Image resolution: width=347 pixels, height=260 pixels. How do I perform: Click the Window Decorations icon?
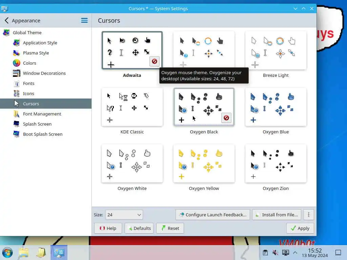16,73
